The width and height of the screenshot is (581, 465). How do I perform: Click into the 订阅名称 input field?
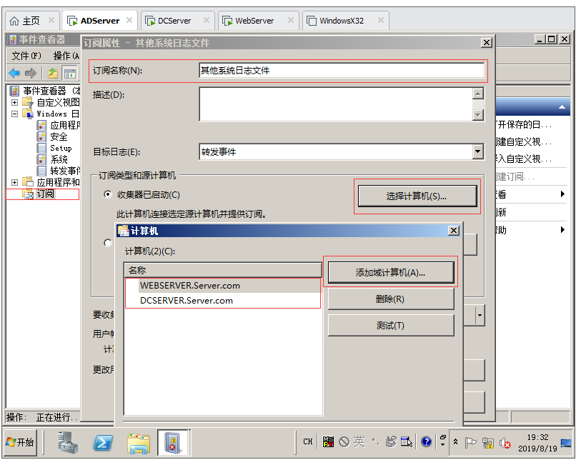click(x=341, y=70)
